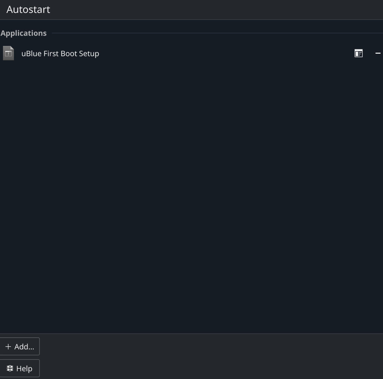
Task: Click the uBlue First Boot Setup file icon
Action: (8, 53)
